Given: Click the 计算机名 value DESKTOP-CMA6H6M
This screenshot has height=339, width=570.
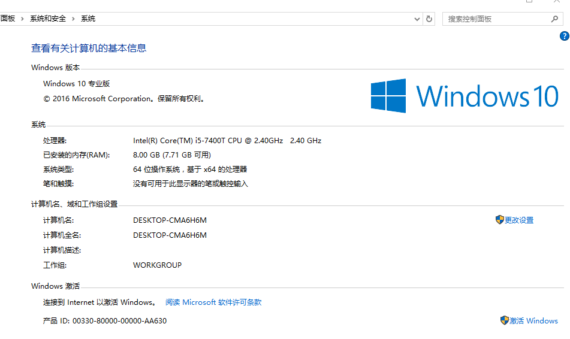Looking at the screenshot, I should pos(170,220).
